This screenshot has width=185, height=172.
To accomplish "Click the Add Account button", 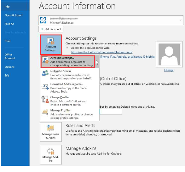I will tap(51, 29).
